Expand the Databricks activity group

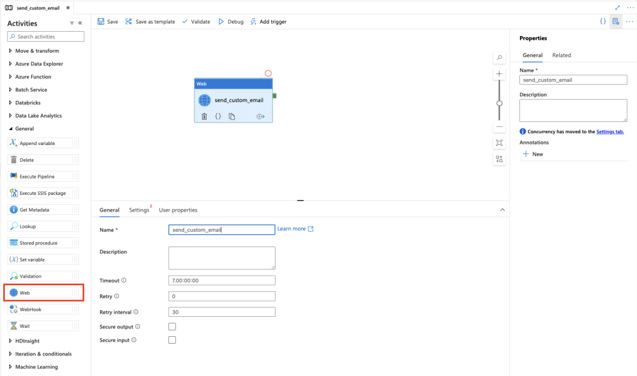29,103
